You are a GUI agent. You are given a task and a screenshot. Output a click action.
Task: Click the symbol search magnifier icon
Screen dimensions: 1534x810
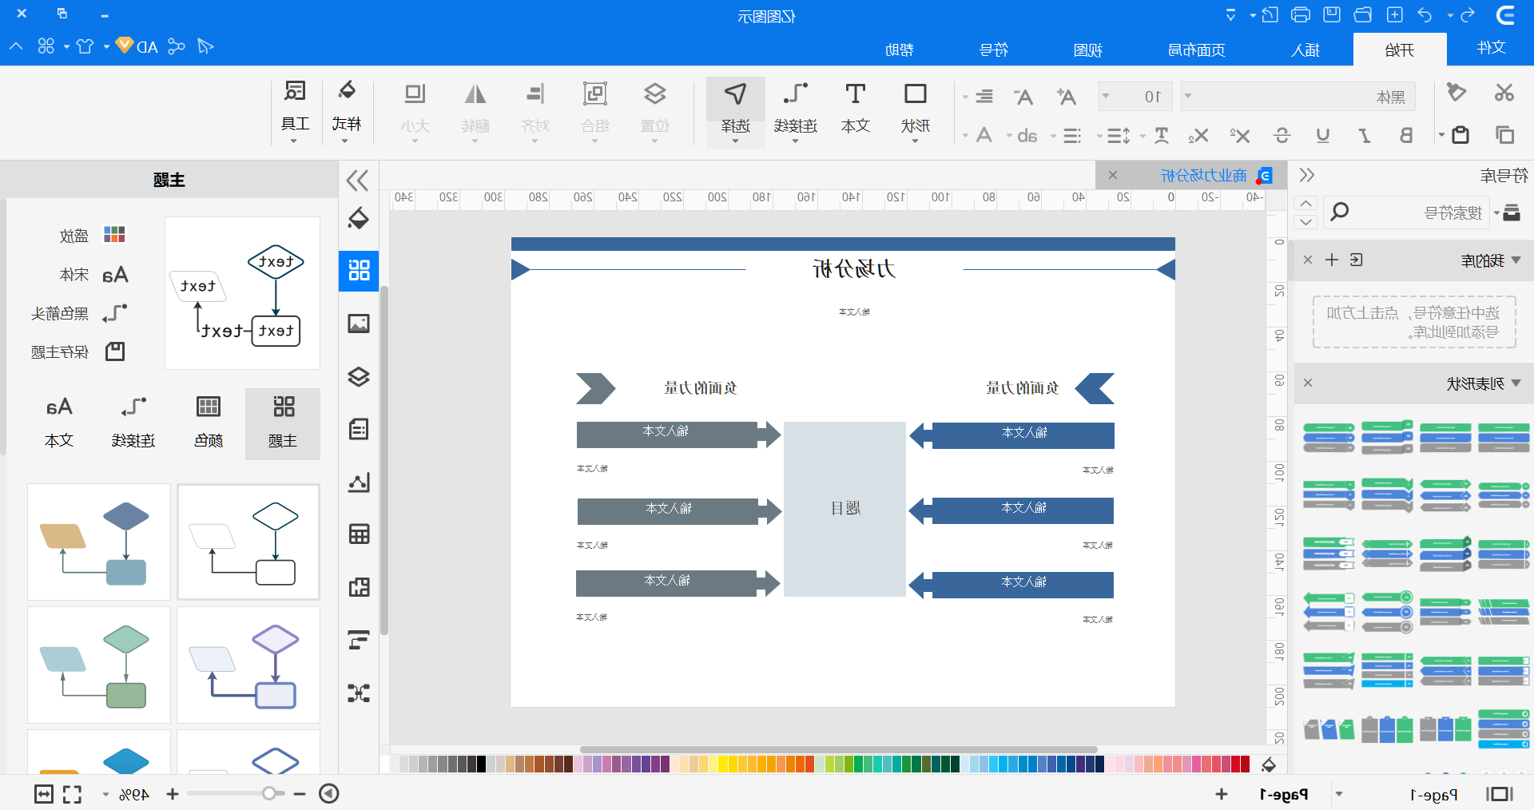click(x=1340, y=212)
